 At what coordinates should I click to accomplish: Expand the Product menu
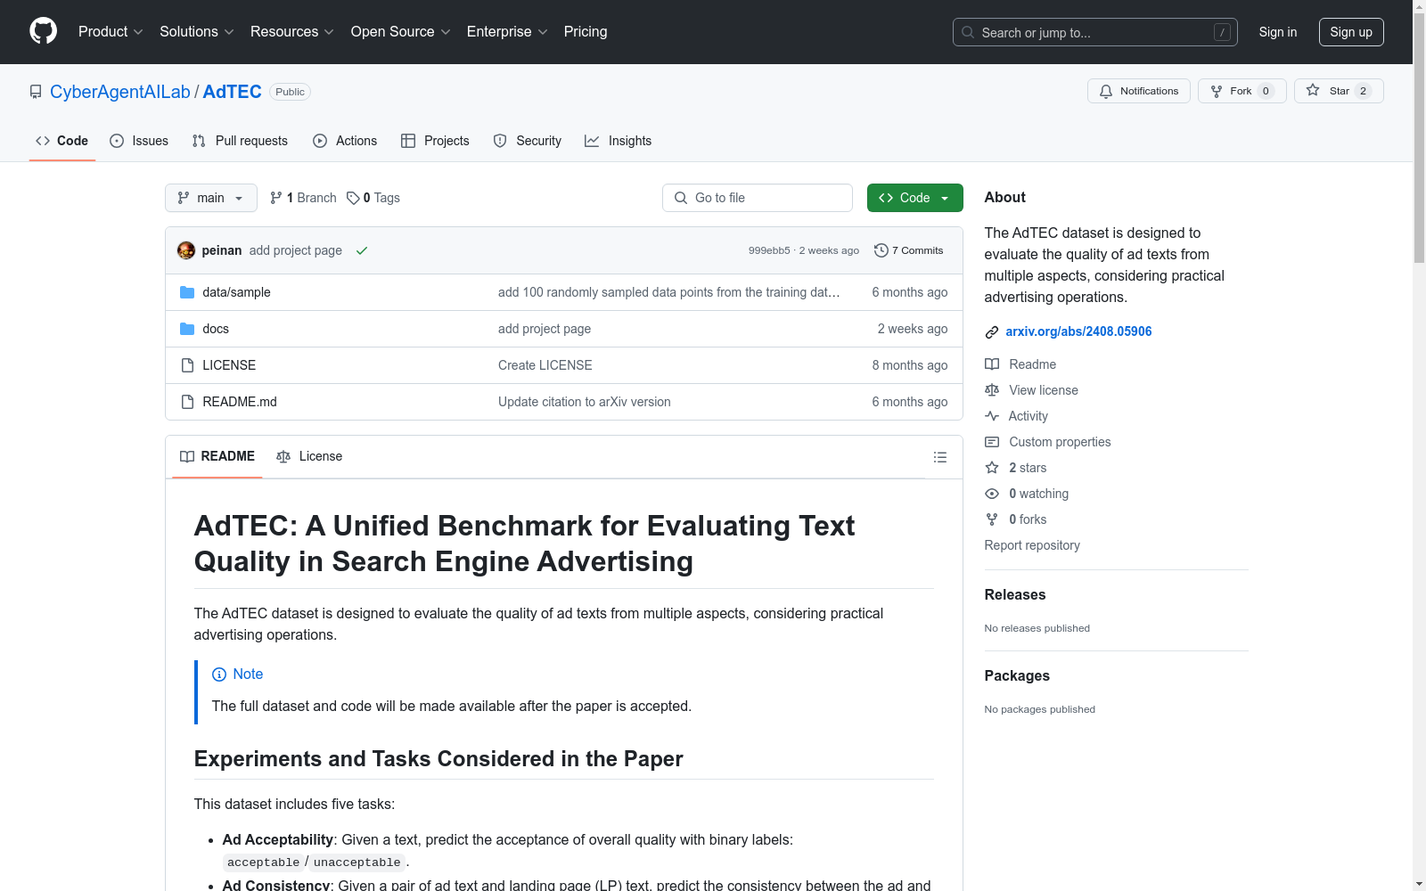pyautogui.click(x=111, y=31)
